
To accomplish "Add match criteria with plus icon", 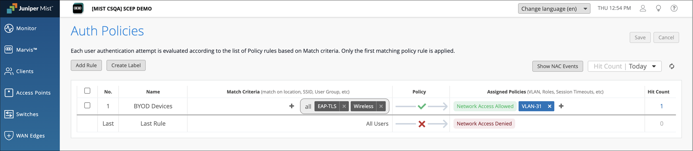I will [x=292, y=106].
